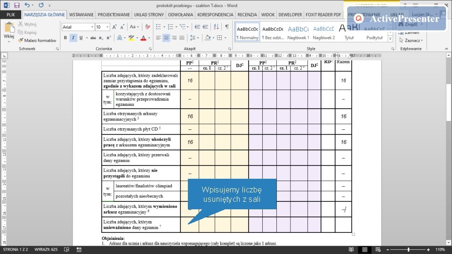Click WYRAZY: 625 word count
This screenshot has height=254, width=452.
[46, 249]
